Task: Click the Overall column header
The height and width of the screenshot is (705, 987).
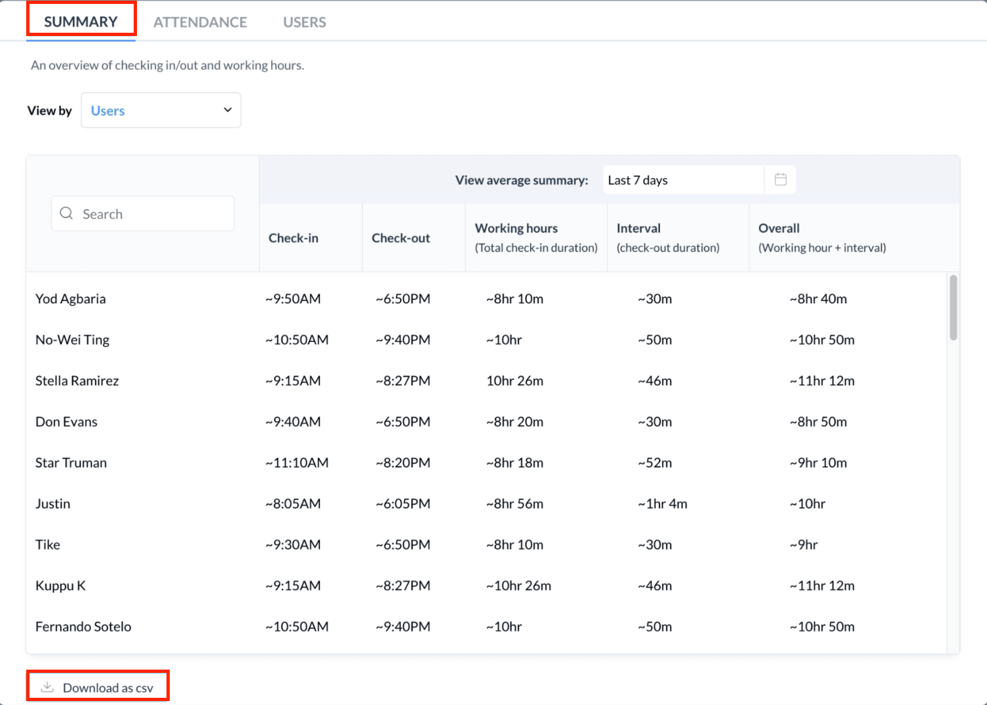Action: click(779, 229)
